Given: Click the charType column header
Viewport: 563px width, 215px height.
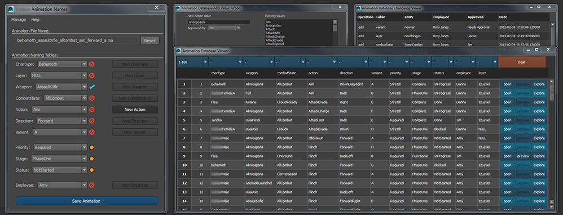Looking at the screenshot, I should pos(218,73).
